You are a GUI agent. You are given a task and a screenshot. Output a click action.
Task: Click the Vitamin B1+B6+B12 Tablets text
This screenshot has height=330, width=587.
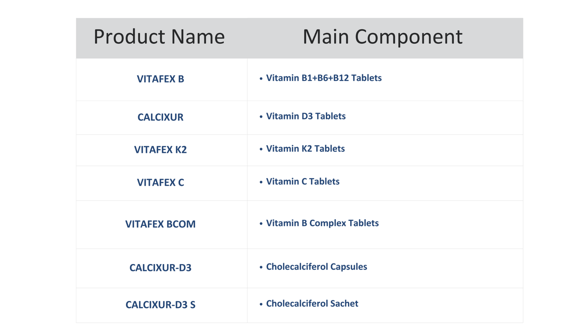click(324, 78)
